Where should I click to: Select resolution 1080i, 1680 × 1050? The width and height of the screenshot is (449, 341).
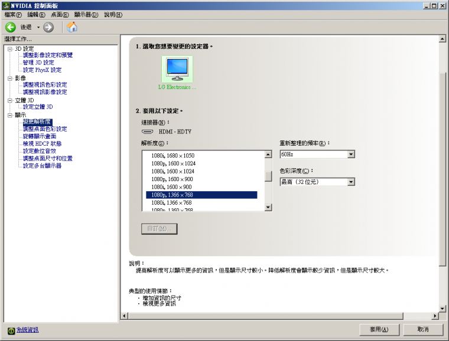click(x=201, y=156)
